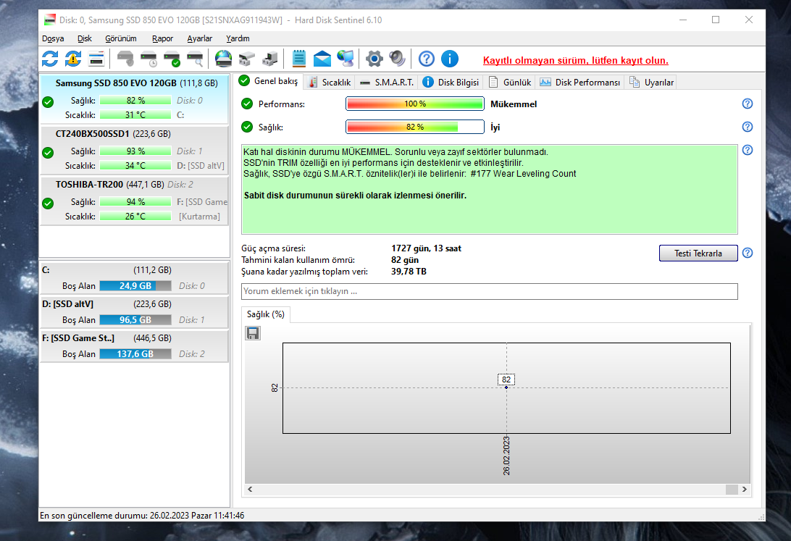Image resolution: width=791 pixels, height=541 pixels.
Task: Select Samsung SSD 850 EVO 120GB disk
Action: click(134, 99)
